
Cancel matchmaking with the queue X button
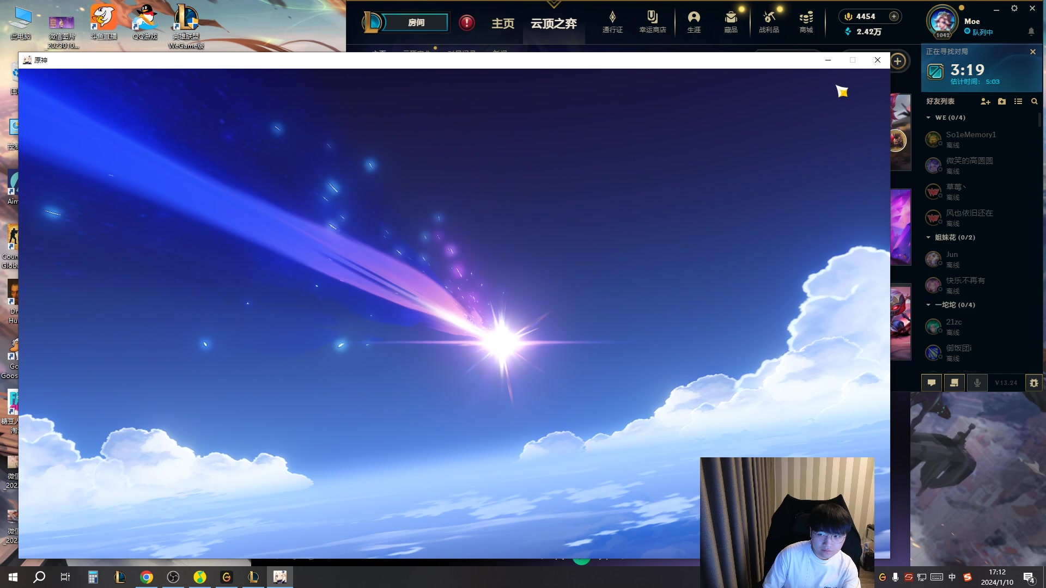pyautogui.click(x=1033, y=52)
